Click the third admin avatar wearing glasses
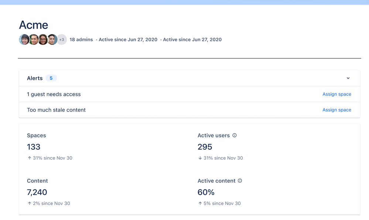The image size is (369, 220). 43,40
